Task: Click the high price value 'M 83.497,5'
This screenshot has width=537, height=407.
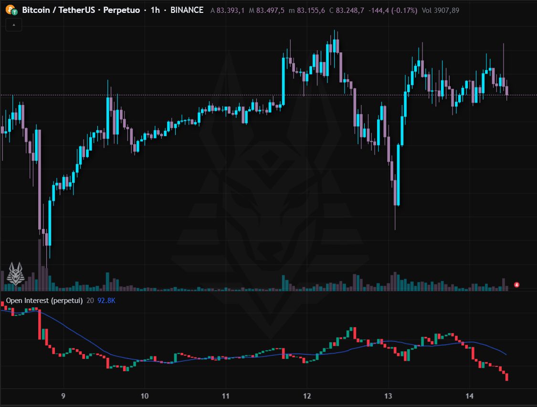Action: tap(266, 10)
